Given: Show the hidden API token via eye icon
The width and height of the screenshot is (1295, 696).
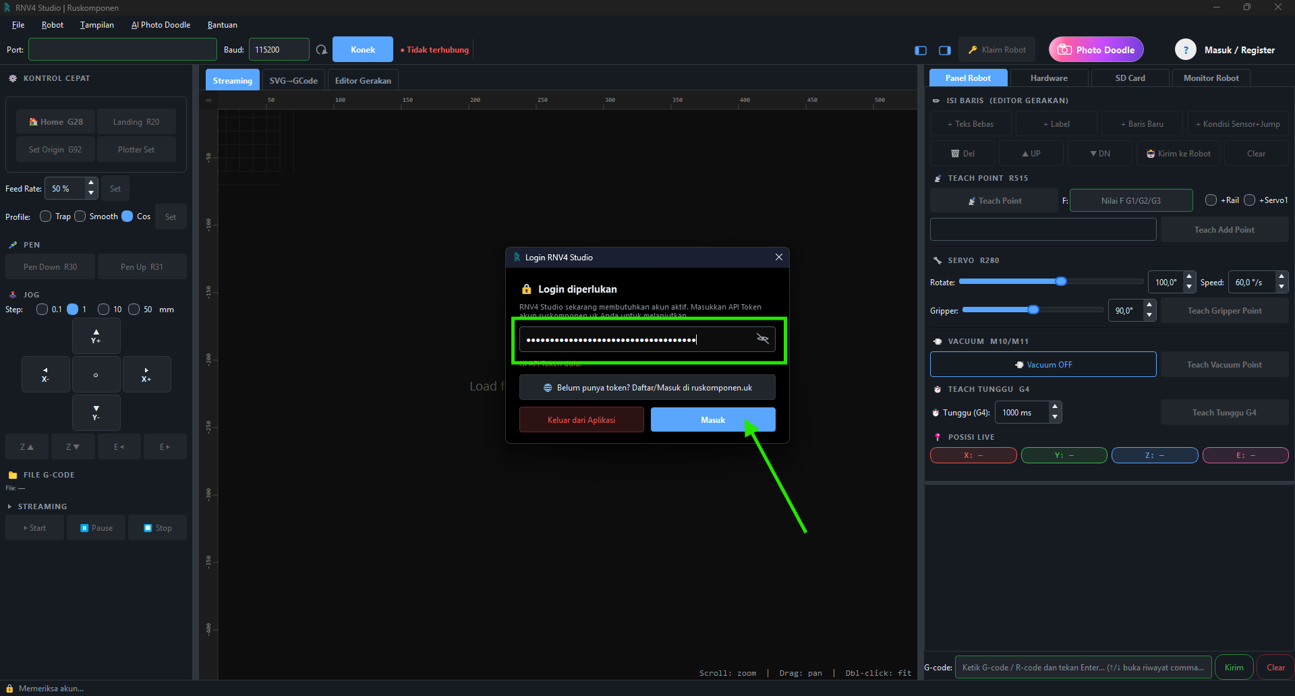Looking at the screenshot, I should tap(763, 339).
